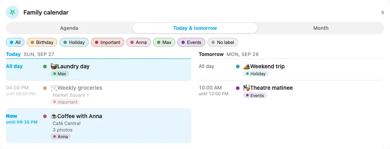Click the Market Square 1 location
Screen dimensions: 390x149
[70, 95]
